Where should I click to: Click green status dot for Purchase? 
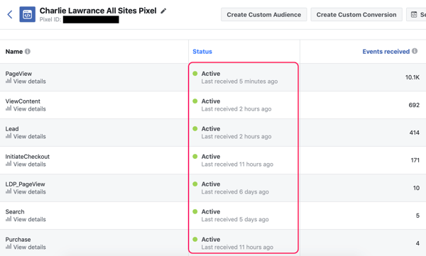click(195, 240)
